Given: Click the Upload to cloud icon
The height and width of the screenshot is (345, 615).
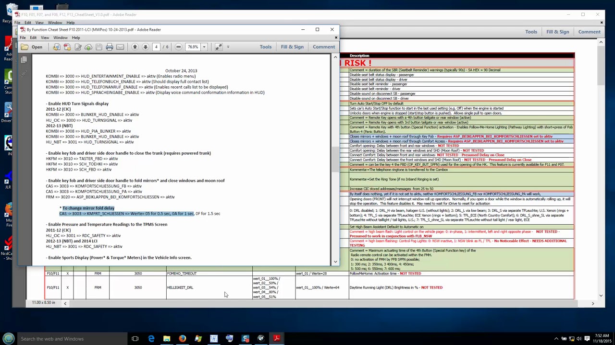Looking at the screenshot, I should (x=88, y=47).
